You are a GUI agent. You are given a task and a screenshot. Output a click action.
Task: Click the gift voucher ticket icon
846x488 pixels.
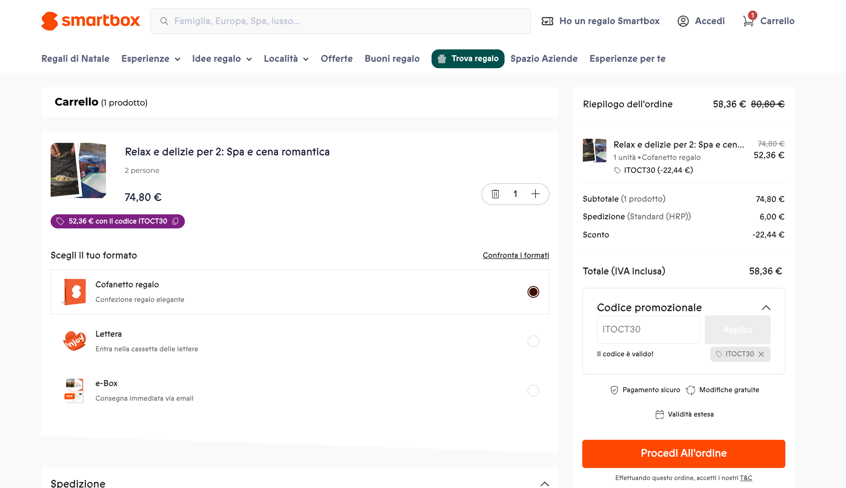tap(547, 21)
